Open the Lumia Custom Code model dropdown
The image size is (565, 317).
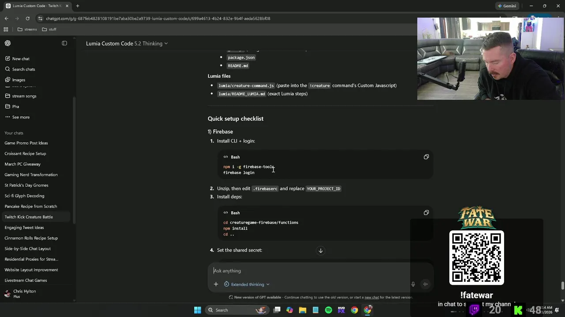(127, 44)
